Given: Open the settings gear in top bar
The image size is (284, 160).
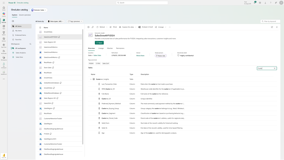Looking at the screenshot, I should point(260,3).
